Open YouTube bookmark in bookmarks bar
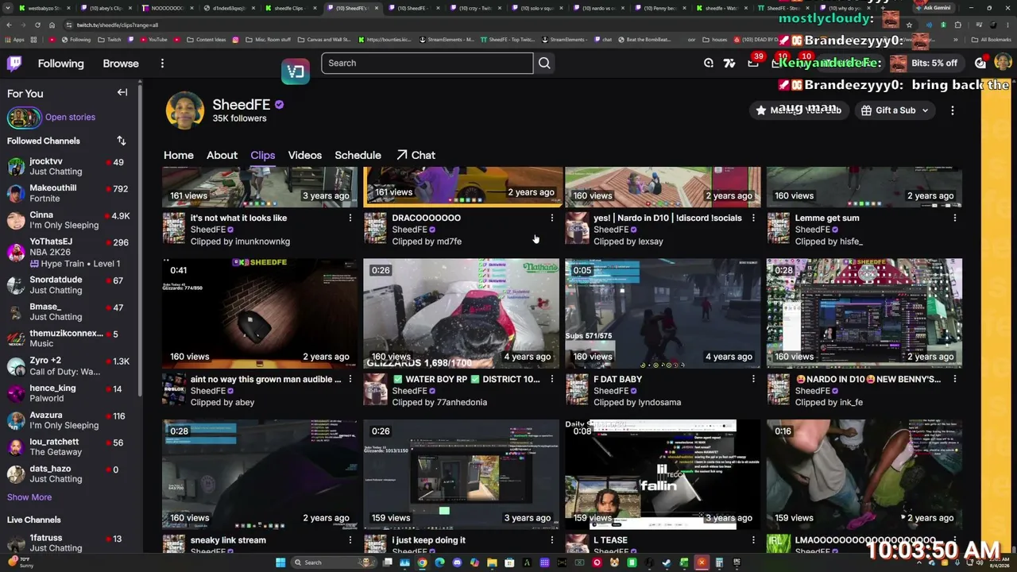1017x572 pixels. coord(153,39)
